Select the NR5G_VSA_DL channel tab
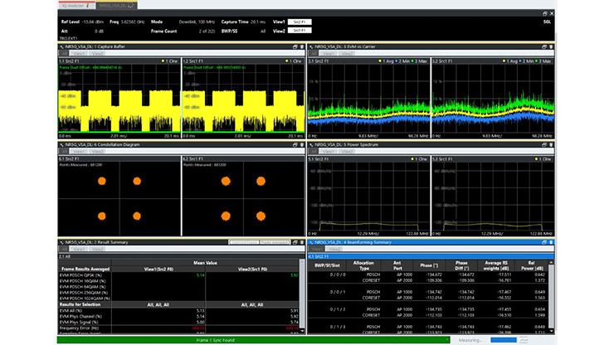614x345 pixels. coord(114,6)
